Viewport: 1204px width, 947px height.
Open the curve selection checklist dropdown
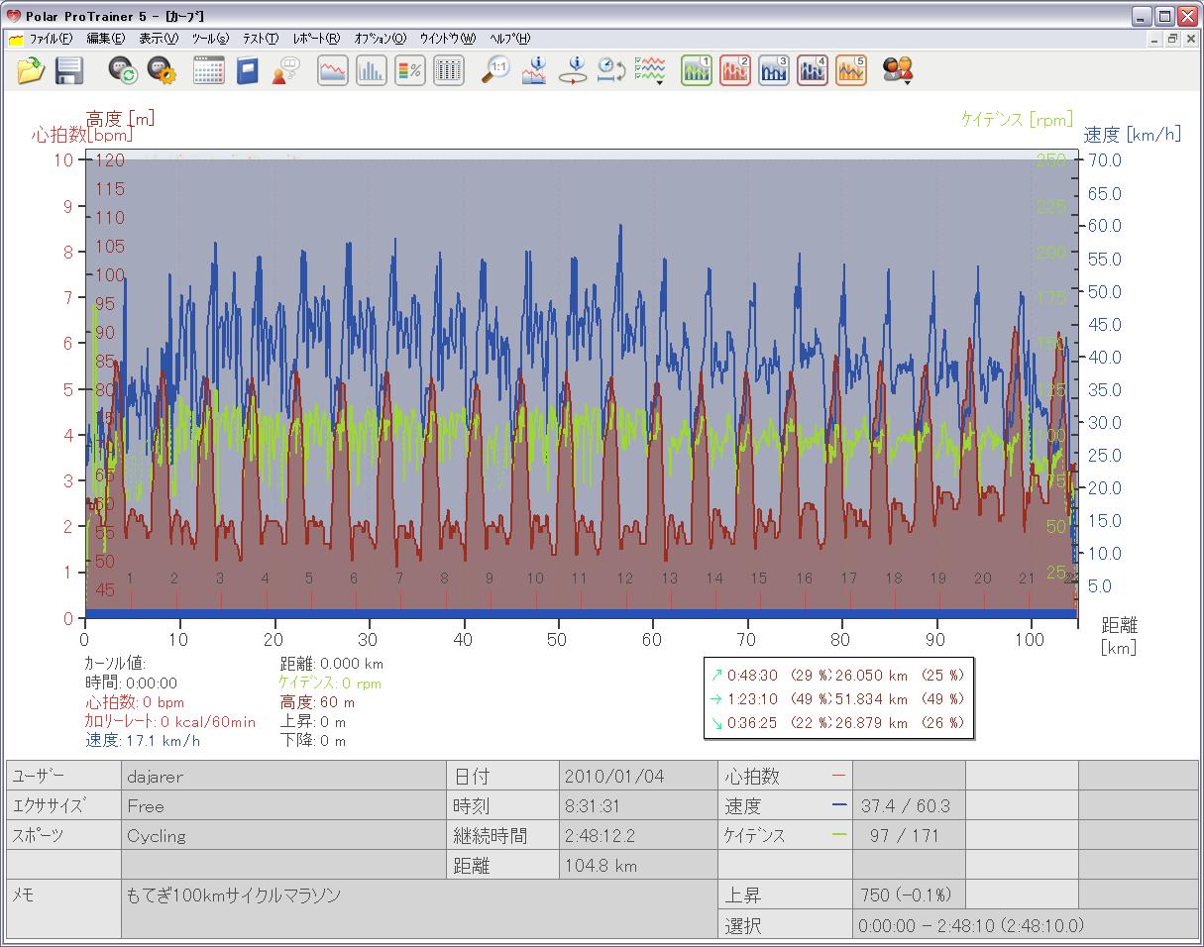(x=650, y=70)
